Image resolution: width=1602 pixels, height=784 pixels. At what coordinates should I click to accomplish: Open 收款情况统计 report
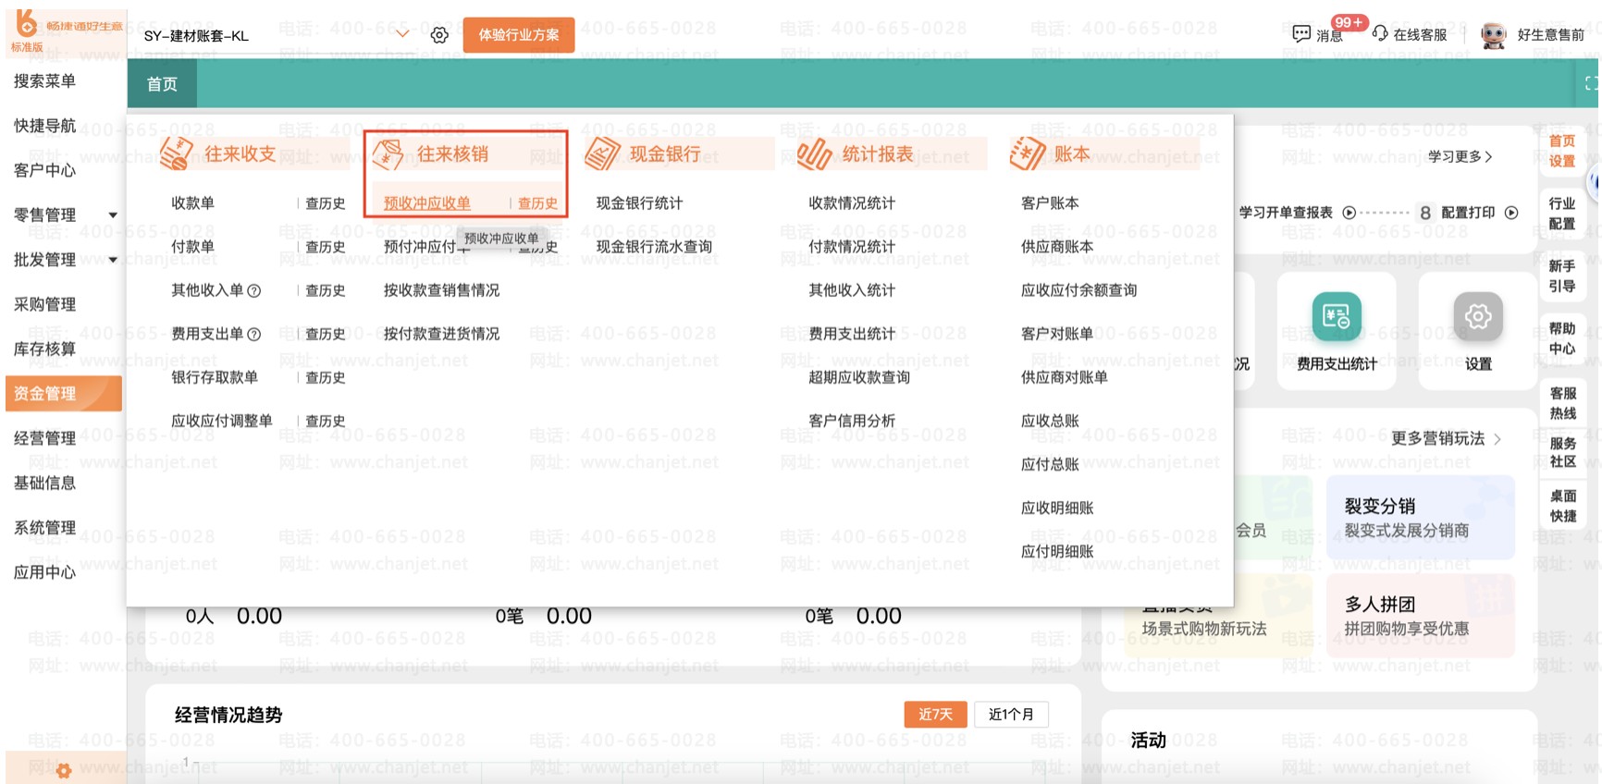point(852,203)
